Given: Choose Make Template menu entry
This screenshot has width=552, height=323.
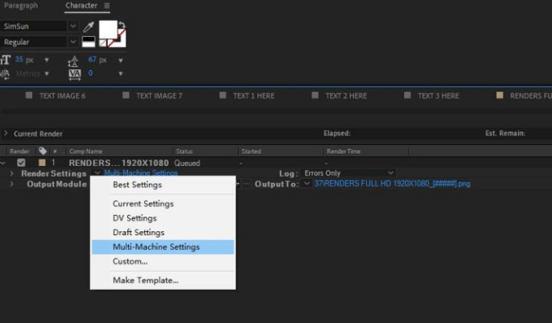Looking at the screenshot, I should point(145,280).
